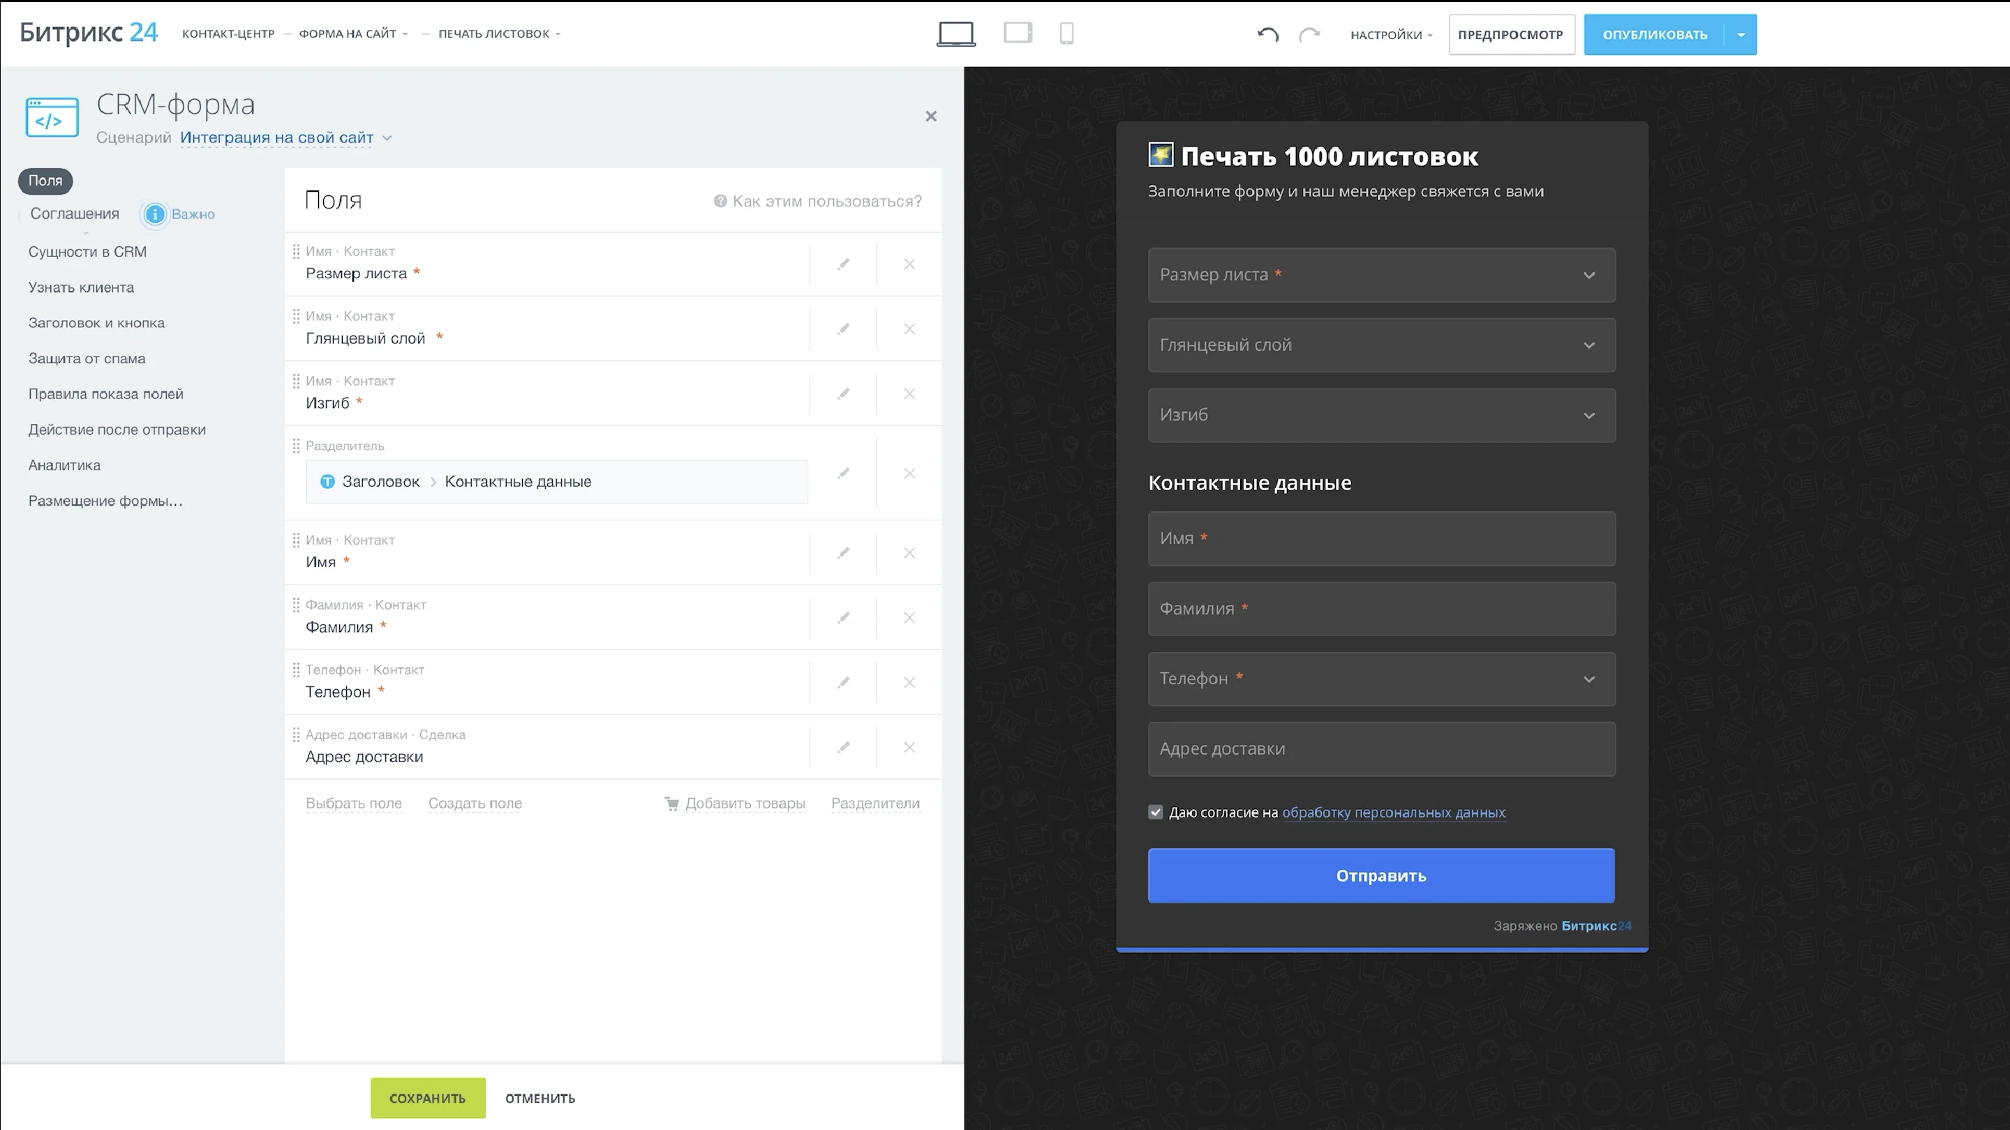Open the Глянцевый слой dropdown in preview
This screenshot has width=2010, height=1130.
point(1381,345)
